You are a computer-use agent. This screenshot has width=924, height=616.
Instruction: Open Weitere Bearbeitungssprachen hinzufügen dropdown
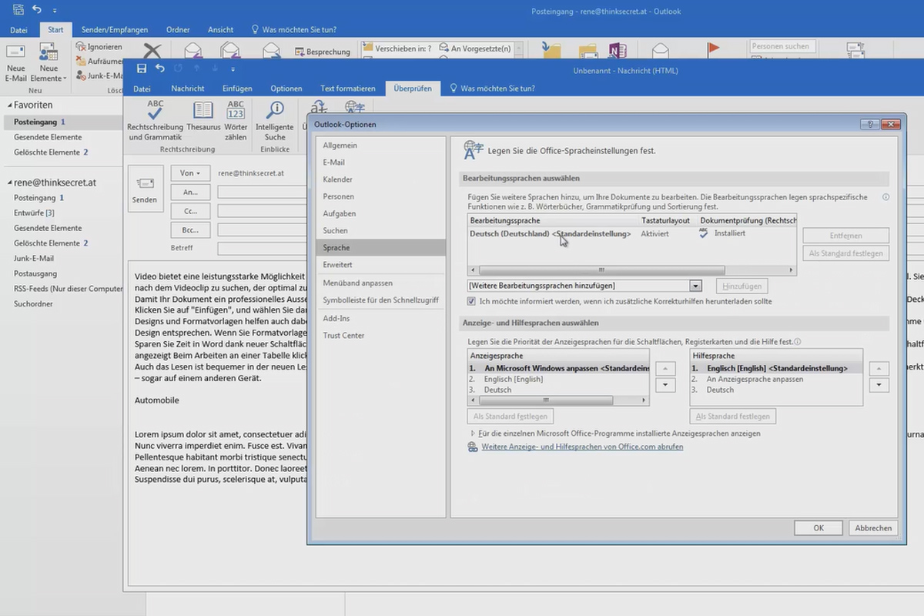[695, 286]
